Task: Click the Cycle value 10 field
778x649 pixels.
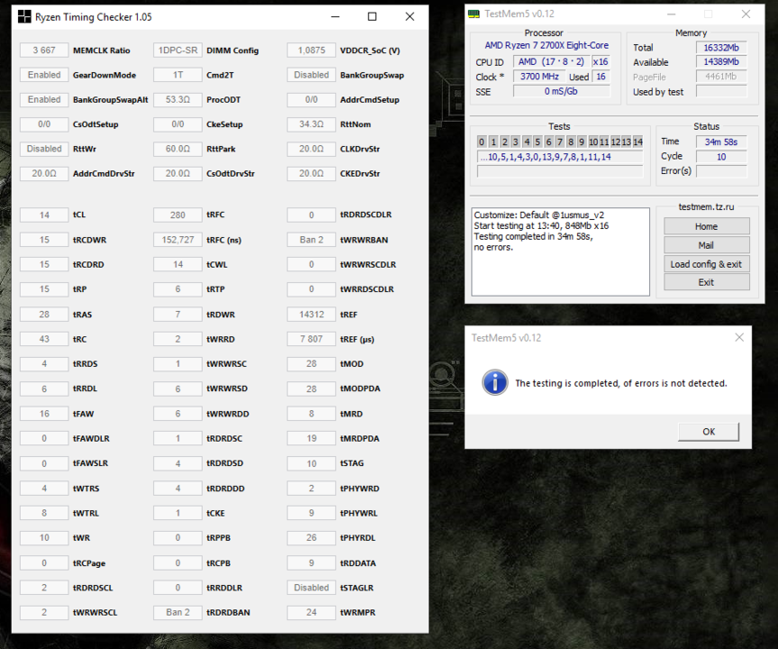Action: (x=721, y=157)
